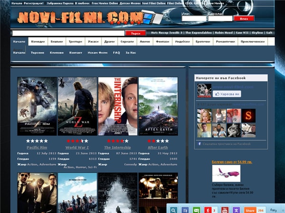Click the Pacific Rim title link
This screenshot has width=285, height=213.
click(37, 147)
